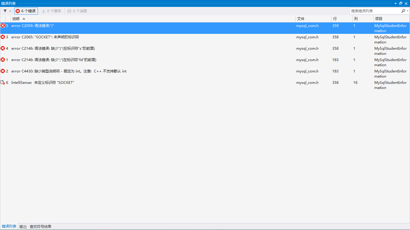
Task: Click the panel maximize icon in title bar
Action: point(401,3)
